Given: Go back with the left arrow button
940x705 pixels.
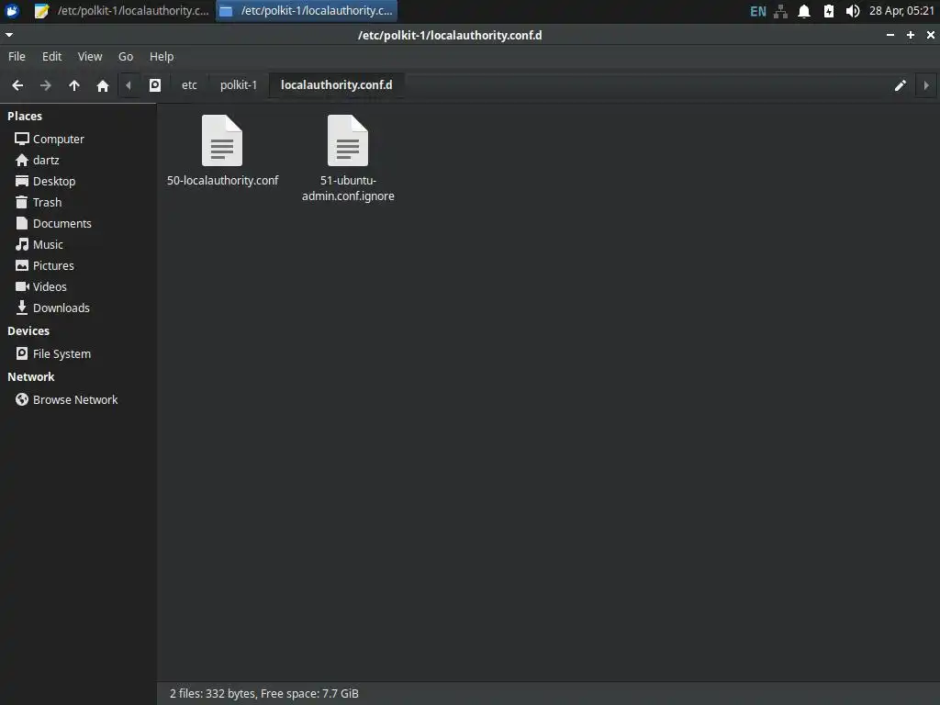Looking at the screenshot, I should (17, 85).
